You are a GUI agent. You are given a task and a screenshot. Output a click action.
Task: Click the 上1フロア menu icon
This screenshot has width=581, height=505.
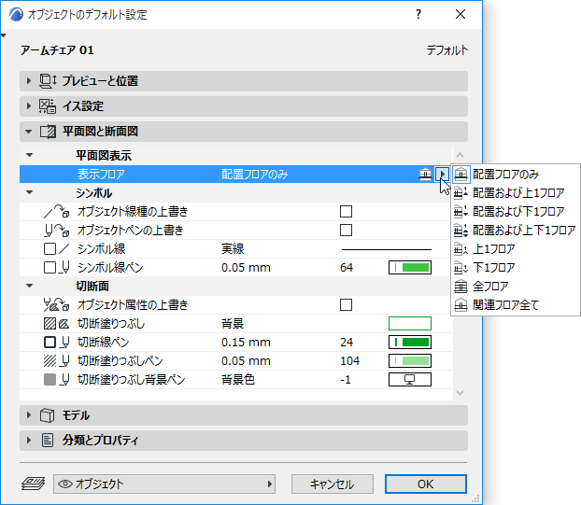click(x=461, y=249)
